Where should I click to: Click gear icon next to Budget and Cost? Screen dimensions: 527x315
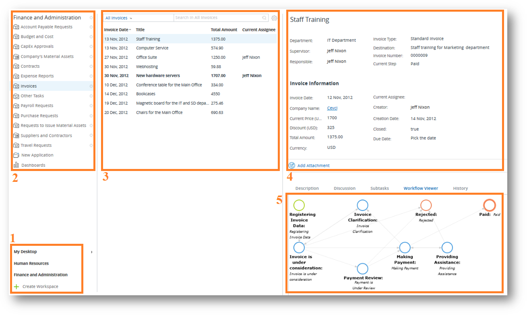[91, 37]
